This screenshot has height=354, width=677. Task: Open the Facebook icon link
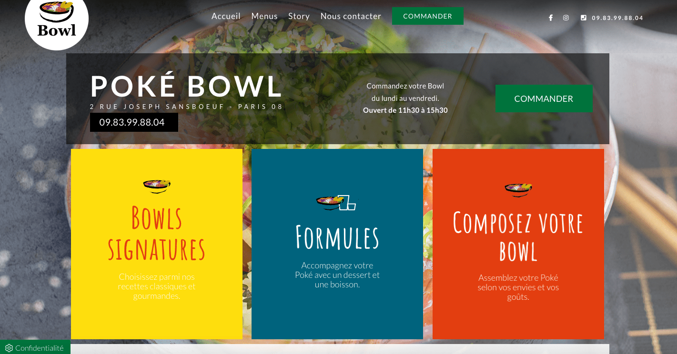coord(551,18)
